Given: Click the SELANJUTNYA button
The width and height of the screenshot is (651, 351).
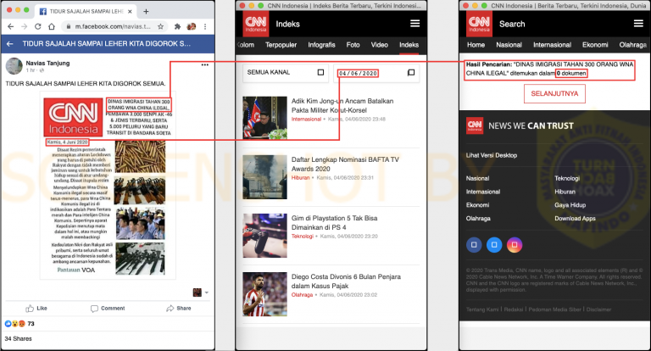Looking at the screenshot, I should [554, 94].
